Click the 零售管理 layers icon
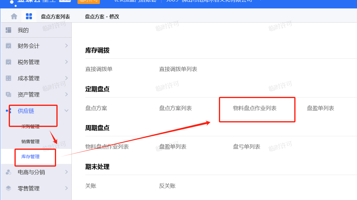Image resolution: width=357 pixels, height=200 pixels. (x=8, y=188)
